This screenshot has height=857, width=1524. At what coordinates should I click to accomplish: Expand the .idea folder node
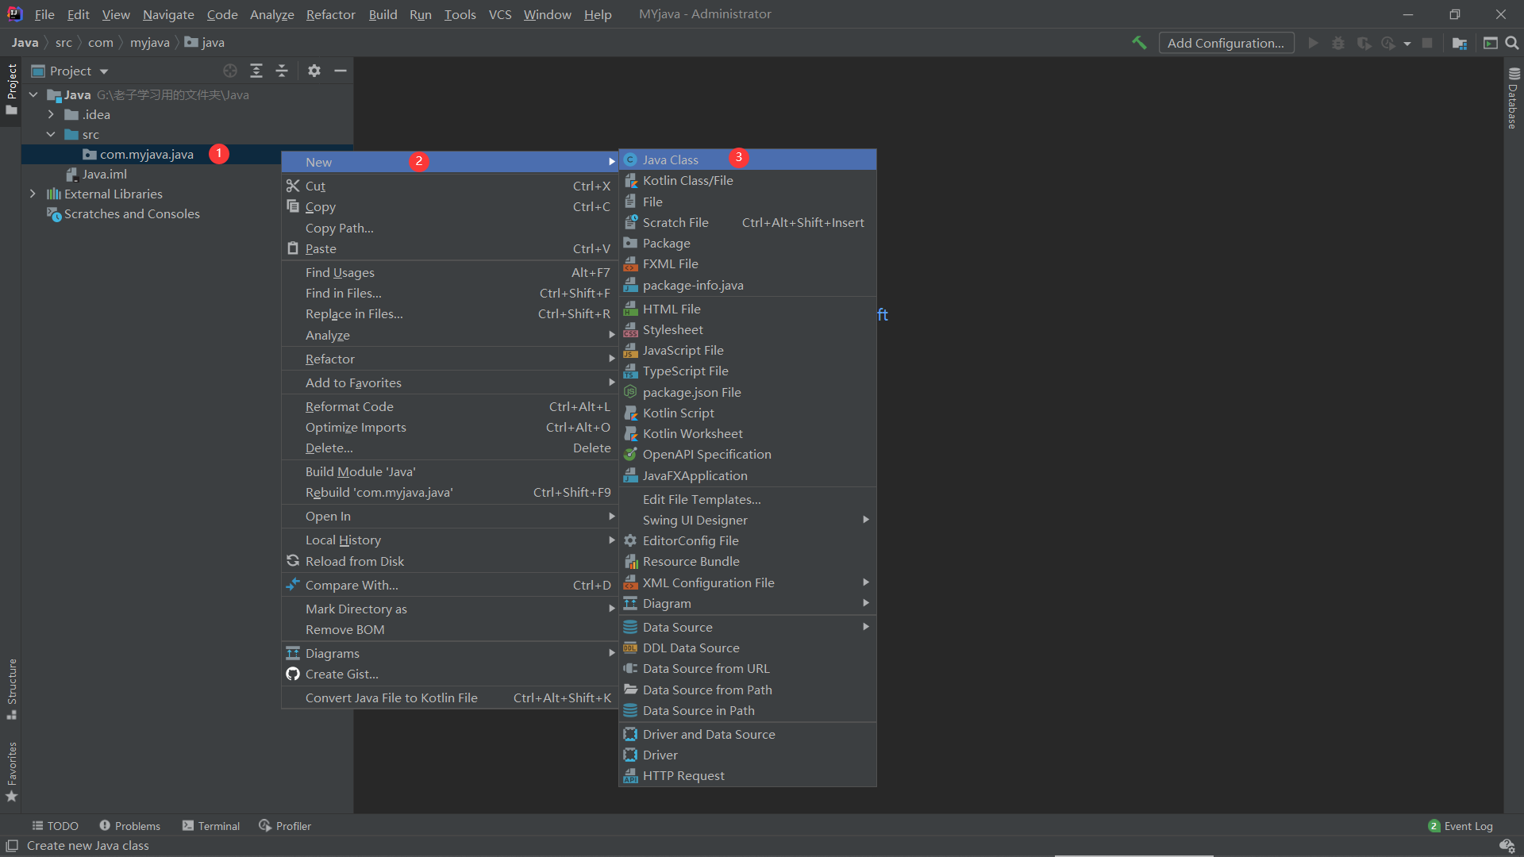(x=51, y=114)
